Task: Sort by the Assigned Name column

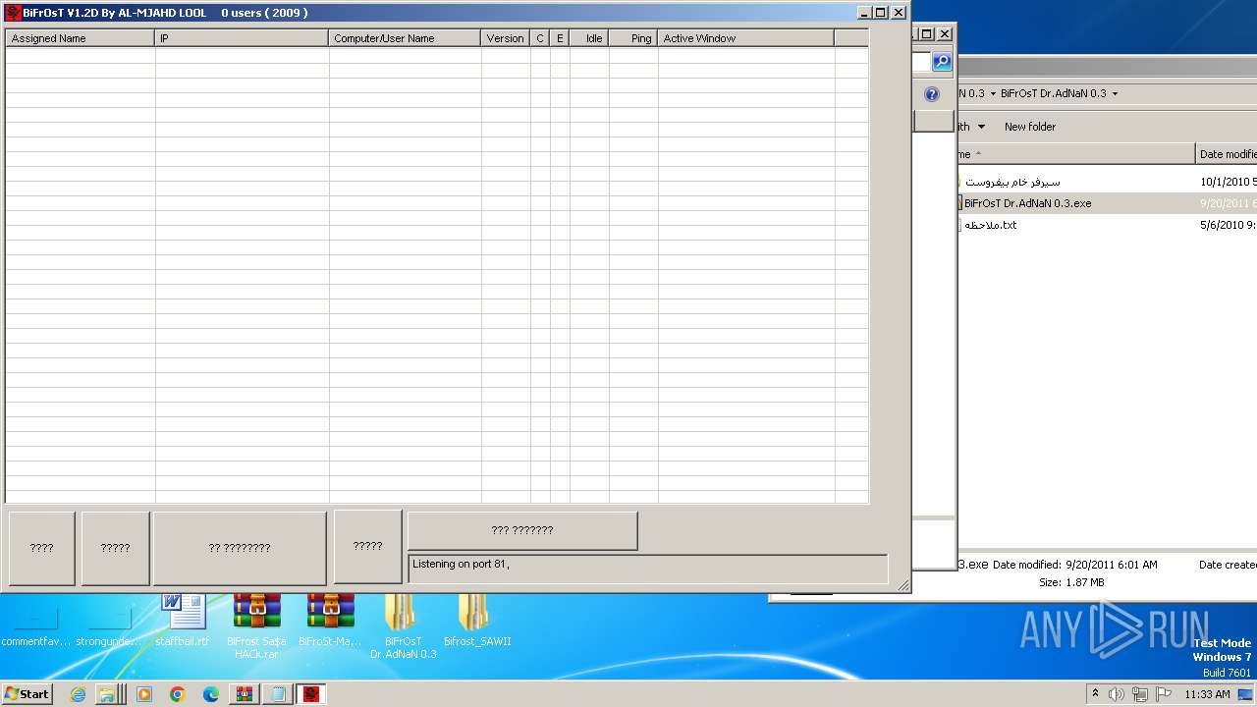Action: coord(80,38)
